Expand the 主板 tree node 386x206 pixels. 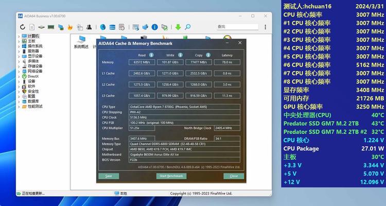19,41
